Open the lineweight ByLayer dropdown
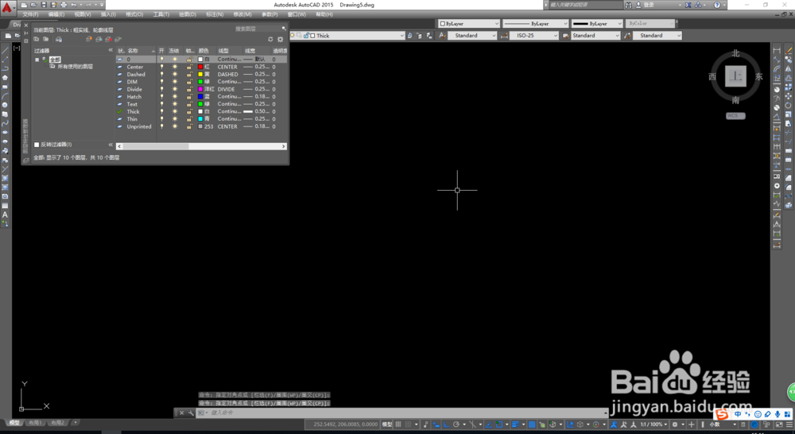The width and height of the screenshot is (795, 434). click(597, 24)
